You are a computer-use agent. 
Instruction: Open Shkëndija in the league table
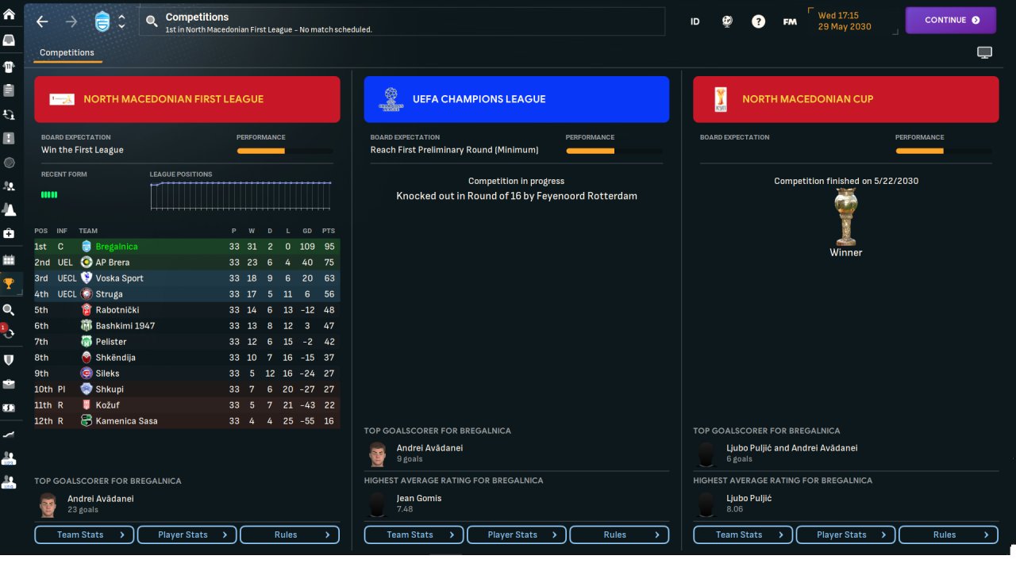click(x=115, y=358)
